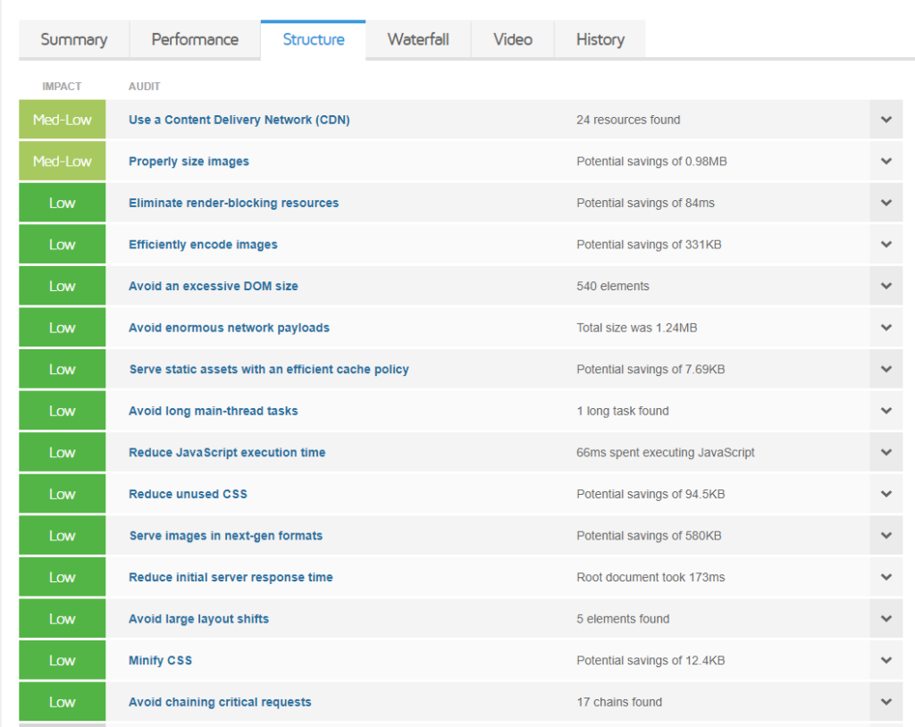Select 'Root document took 173ms' text

[x=651, y=577]
